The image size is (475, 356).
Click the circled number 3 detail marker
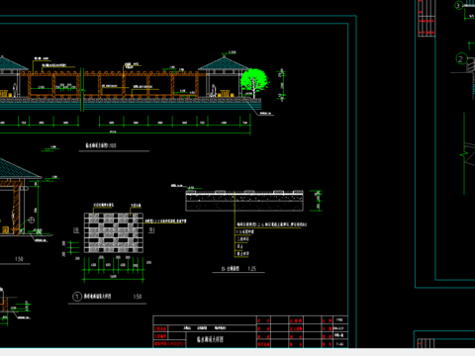(458, 5)
